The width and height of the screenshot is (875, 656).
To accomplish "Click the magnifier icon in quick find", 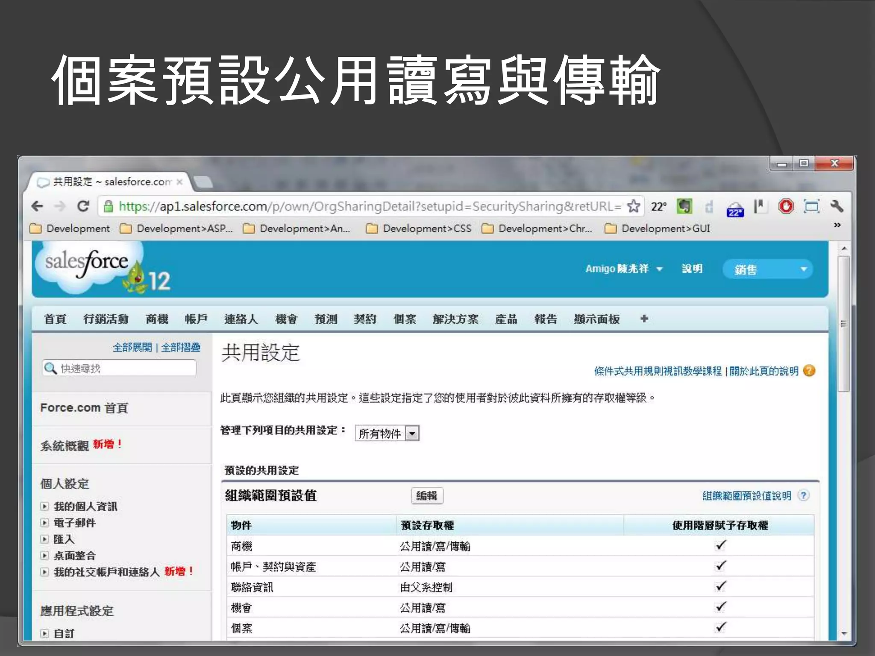I will point(50,368).
